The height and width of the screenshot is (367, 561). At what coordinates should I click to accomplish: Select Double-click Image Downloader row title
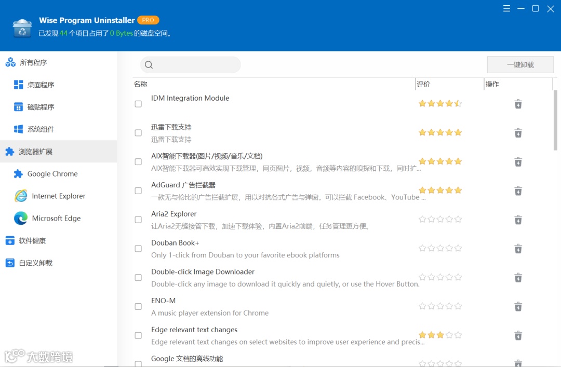203,272
